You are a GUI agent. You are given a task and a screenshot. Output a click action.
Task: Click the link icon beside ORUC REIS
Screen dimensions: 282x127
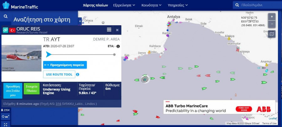pos(5,30)
